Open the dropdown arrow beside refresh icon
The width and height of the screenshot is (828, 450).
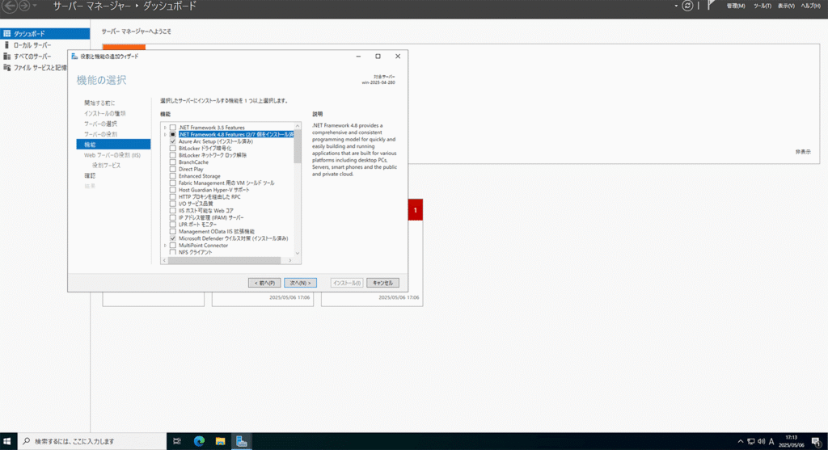point(676,6)
